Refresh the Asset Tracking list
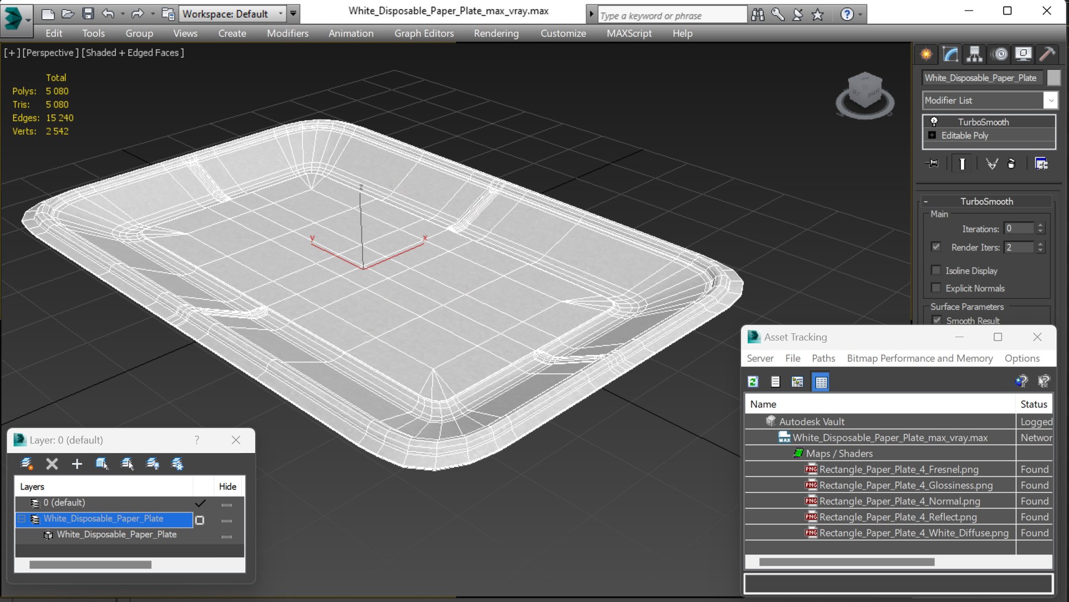The image size is (1069, 602). [753, 382]
